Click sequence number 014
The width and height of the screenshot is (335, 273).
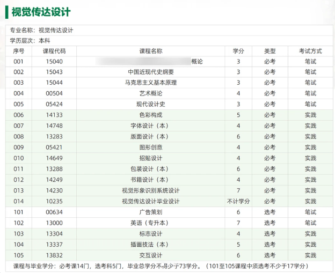pos(19,201)
